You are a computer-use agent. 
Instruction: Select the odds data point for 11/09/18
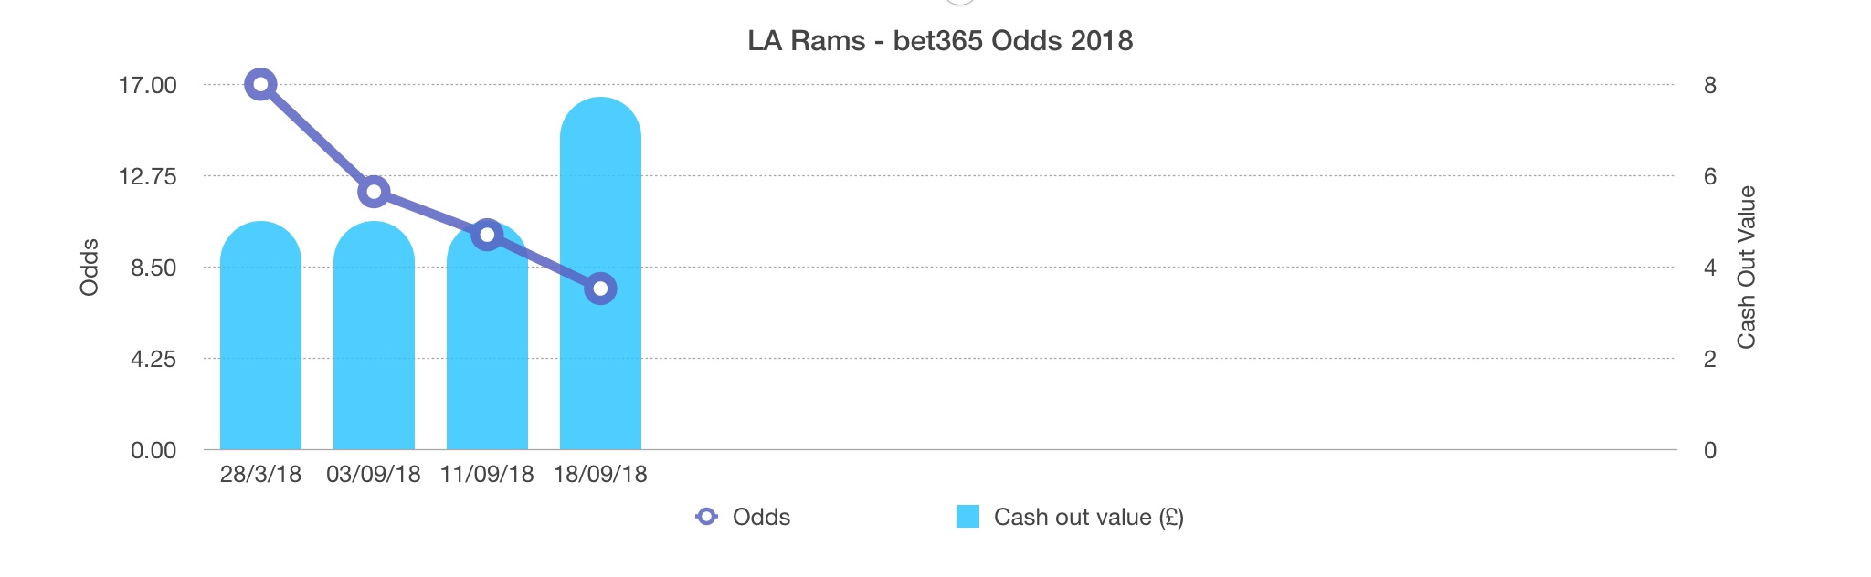487,235
